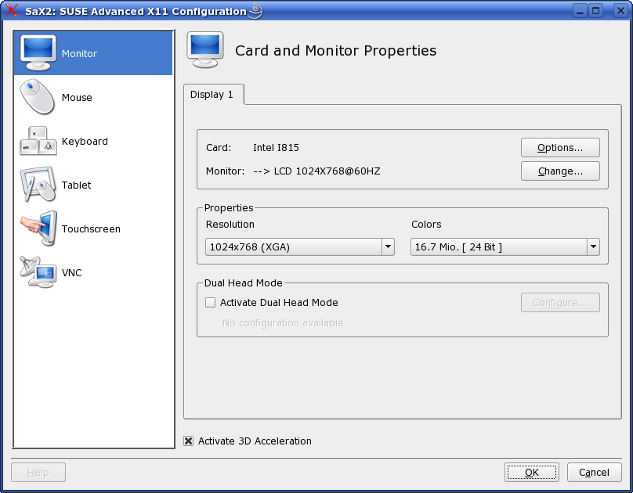Open the Keyboard configuration icon
Image resolution: width=633 pixels, height=493 pixels.
pyautogui.click(x=38, y=141)
